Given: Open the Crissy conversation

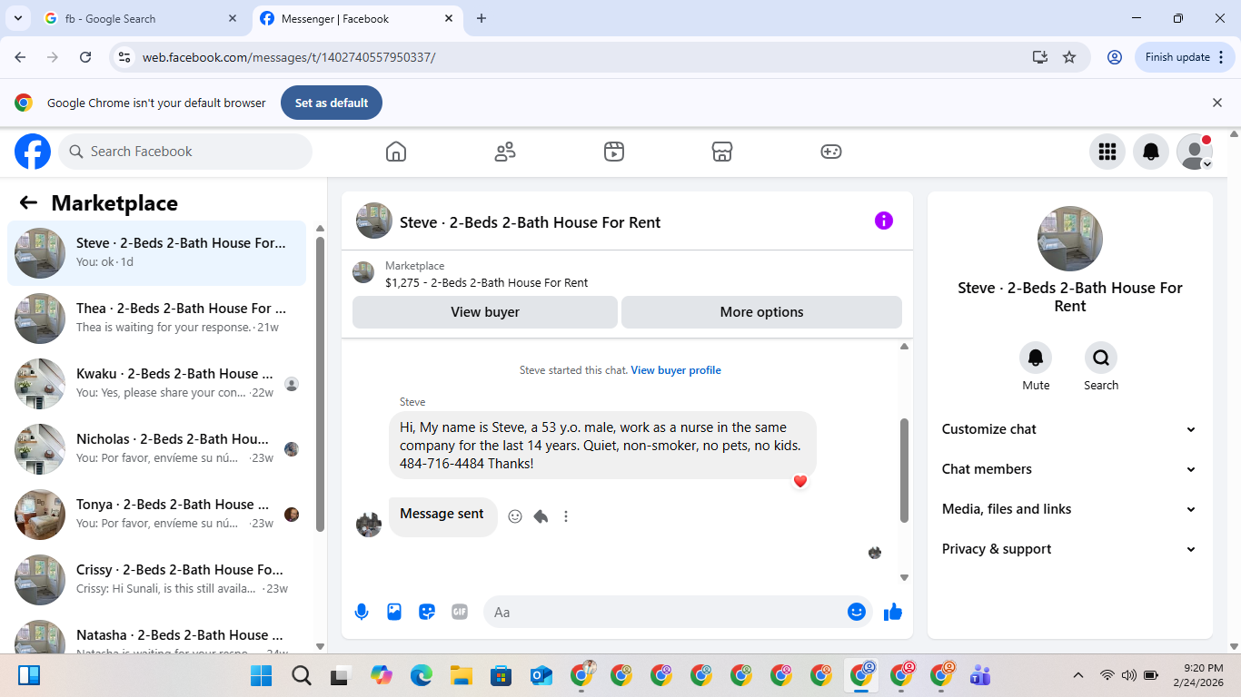Looking at the screenshot, I should pos(157,580).
